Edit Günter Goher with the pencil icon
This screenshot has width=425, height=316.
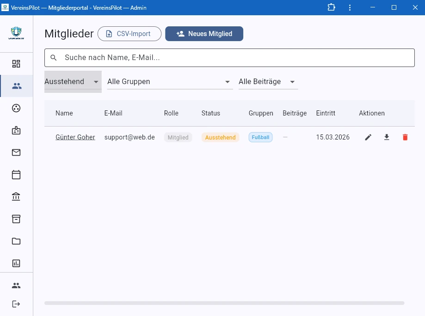point(368,137)
